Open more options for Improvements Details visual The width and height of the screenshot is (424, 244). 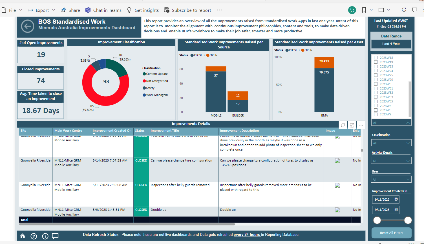(361, 125)
